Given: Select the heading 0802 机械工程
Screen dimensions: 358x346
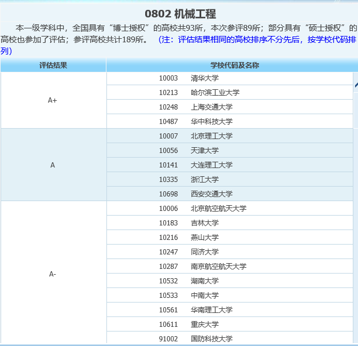Looking at the screenshot, I should coord(180,14).
